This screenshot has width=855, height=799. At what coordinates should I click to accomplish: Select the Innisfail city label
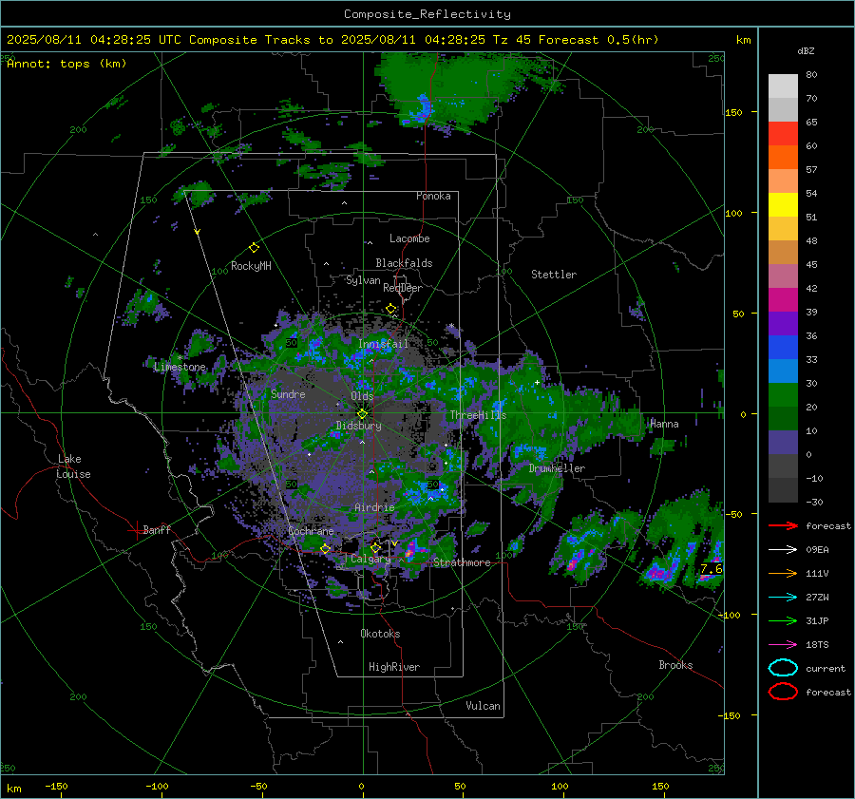383,344
